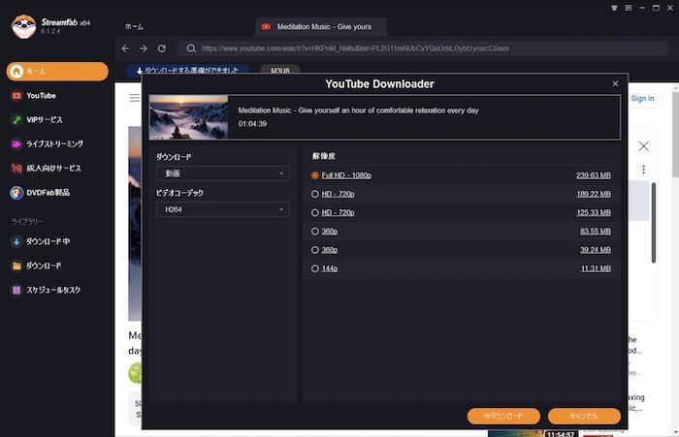Open 成人向けサービス in sidebar

click(x=46, y=169)
